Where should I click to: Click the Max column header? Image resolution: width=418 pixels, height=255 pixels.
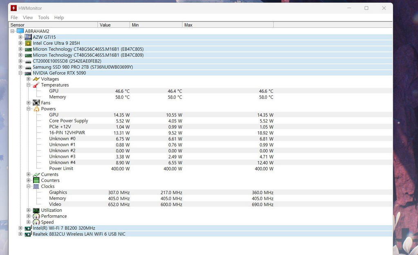(228, 25)
